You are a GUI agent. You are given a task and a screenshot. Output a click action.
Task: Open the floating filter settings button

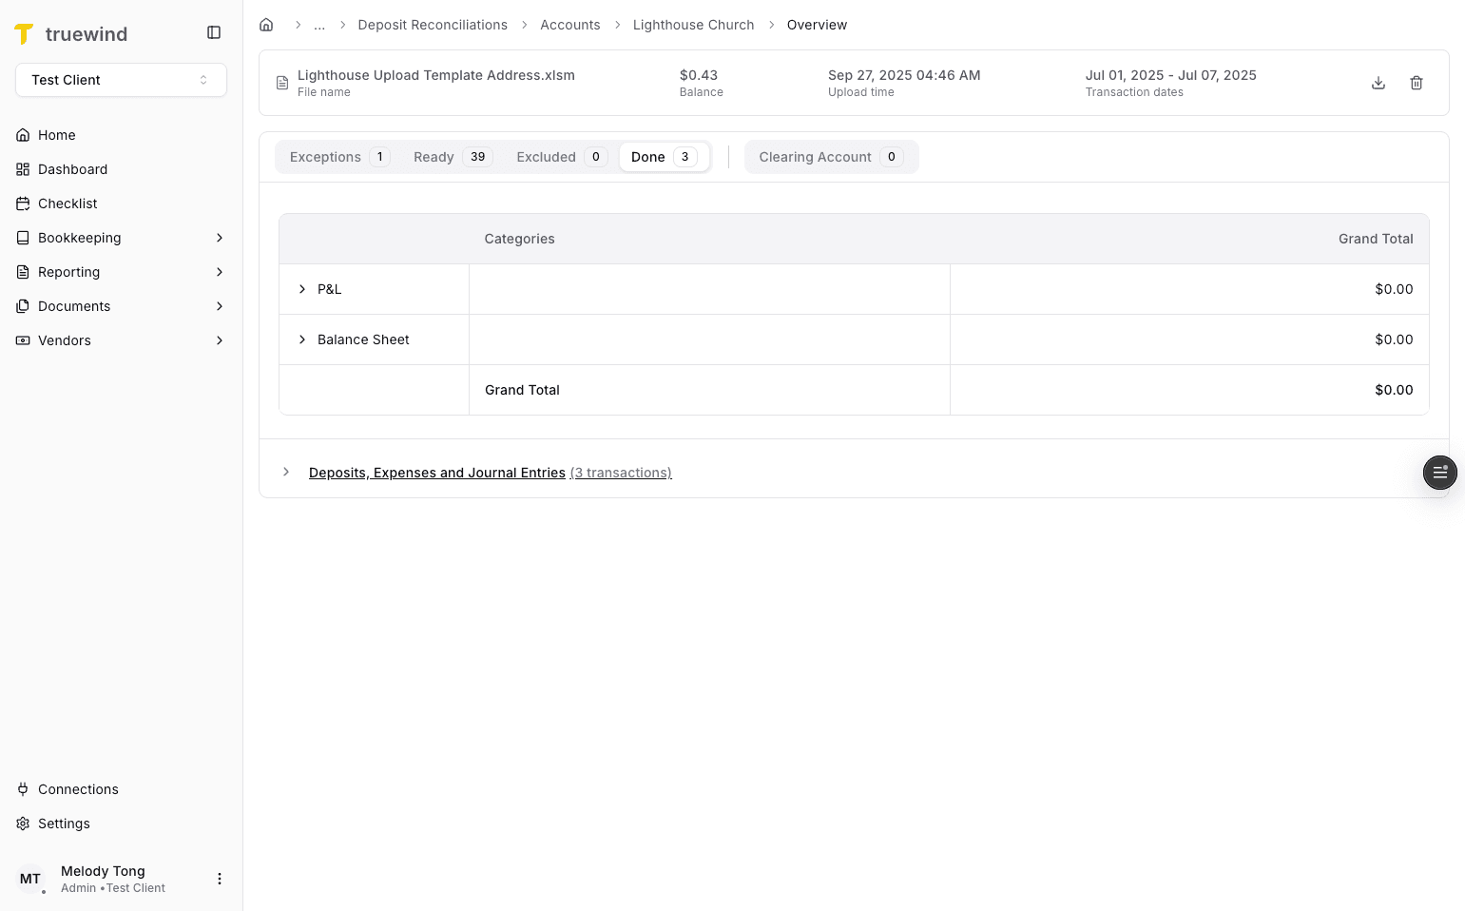tap(1439, 473)
